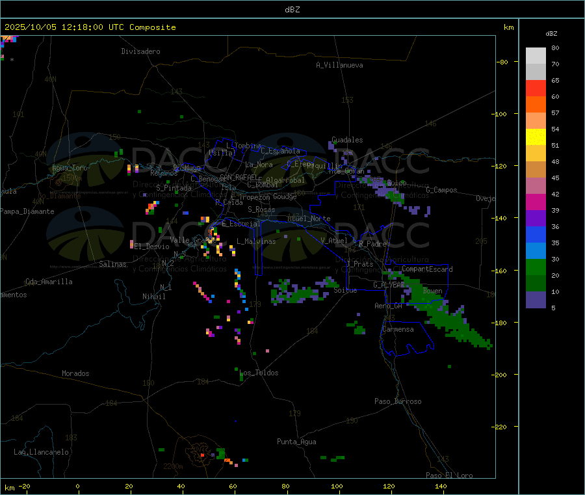The width and height of the screenshot is (585, 495).
Task: Click the Paso_El_Loro label
Action: coord(449,475)
